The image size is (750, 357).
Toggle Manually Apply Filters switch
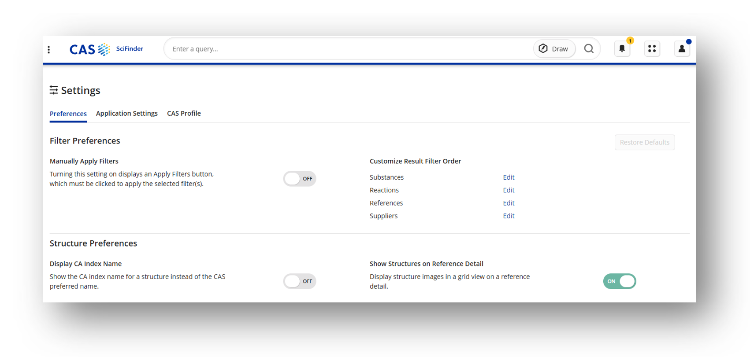(300, 179)
